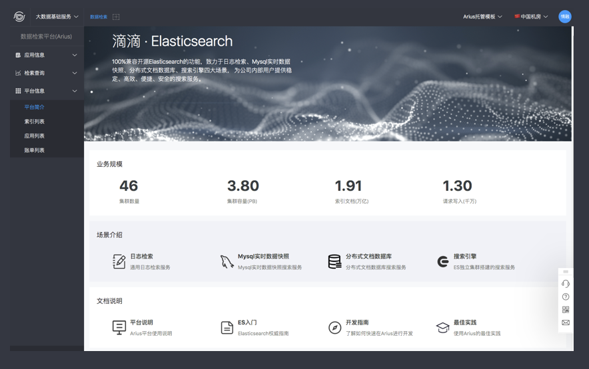The height and width of the screenshot is (369, 589).
Task: Collapse the floating toolbar handle
Action: point(566,271)
